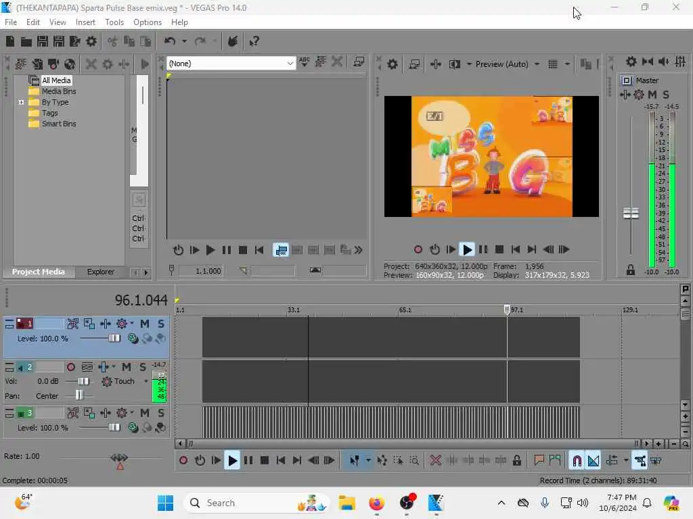The width and height of the screenshot is (693, 519).
Task: Switch to the Explorer tab
Action: click(100, 272)
